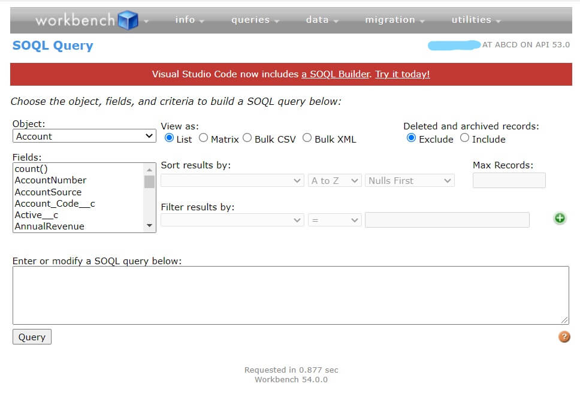Select Bulk XML output option
580x393 pixels.
coord(307,138)
